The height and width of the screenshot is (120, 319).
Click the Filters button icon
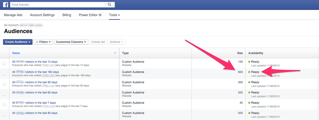click(x=37, y=42)
